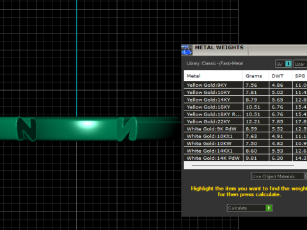This screenshot has width=307, height=230.
Task: Select the left N letter on the ring
Action: 27,129
